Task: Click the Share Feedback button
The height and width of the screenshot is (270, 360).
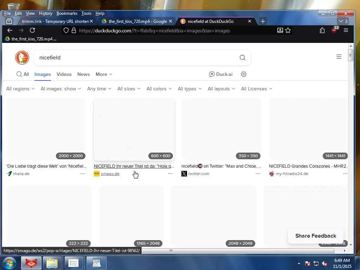Action: (x=316, y=236)
